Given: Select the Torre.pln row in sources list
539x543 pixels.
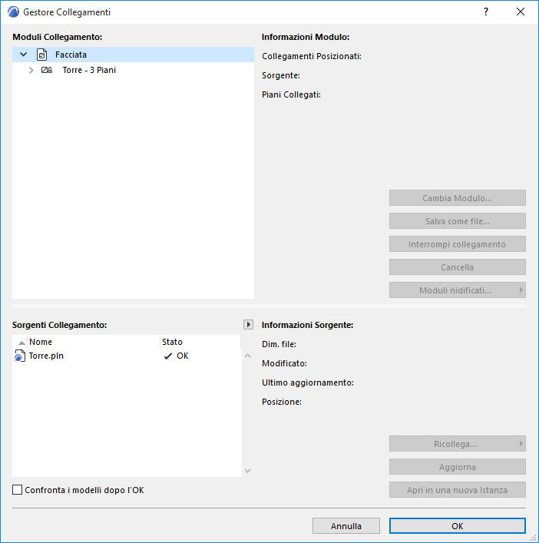Looking at the screenshot, I should 127,356.
